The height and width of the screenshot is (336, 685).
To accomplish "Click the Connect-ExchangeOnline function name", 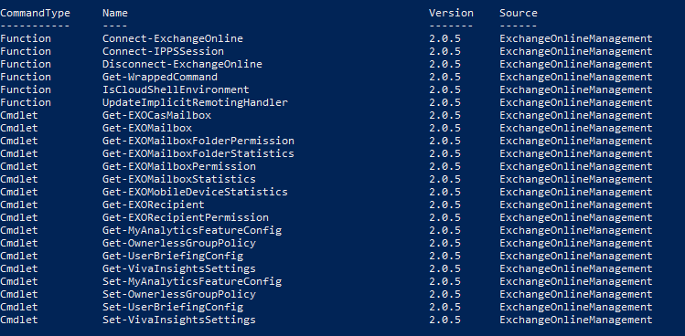I will [x=173, y=38].
